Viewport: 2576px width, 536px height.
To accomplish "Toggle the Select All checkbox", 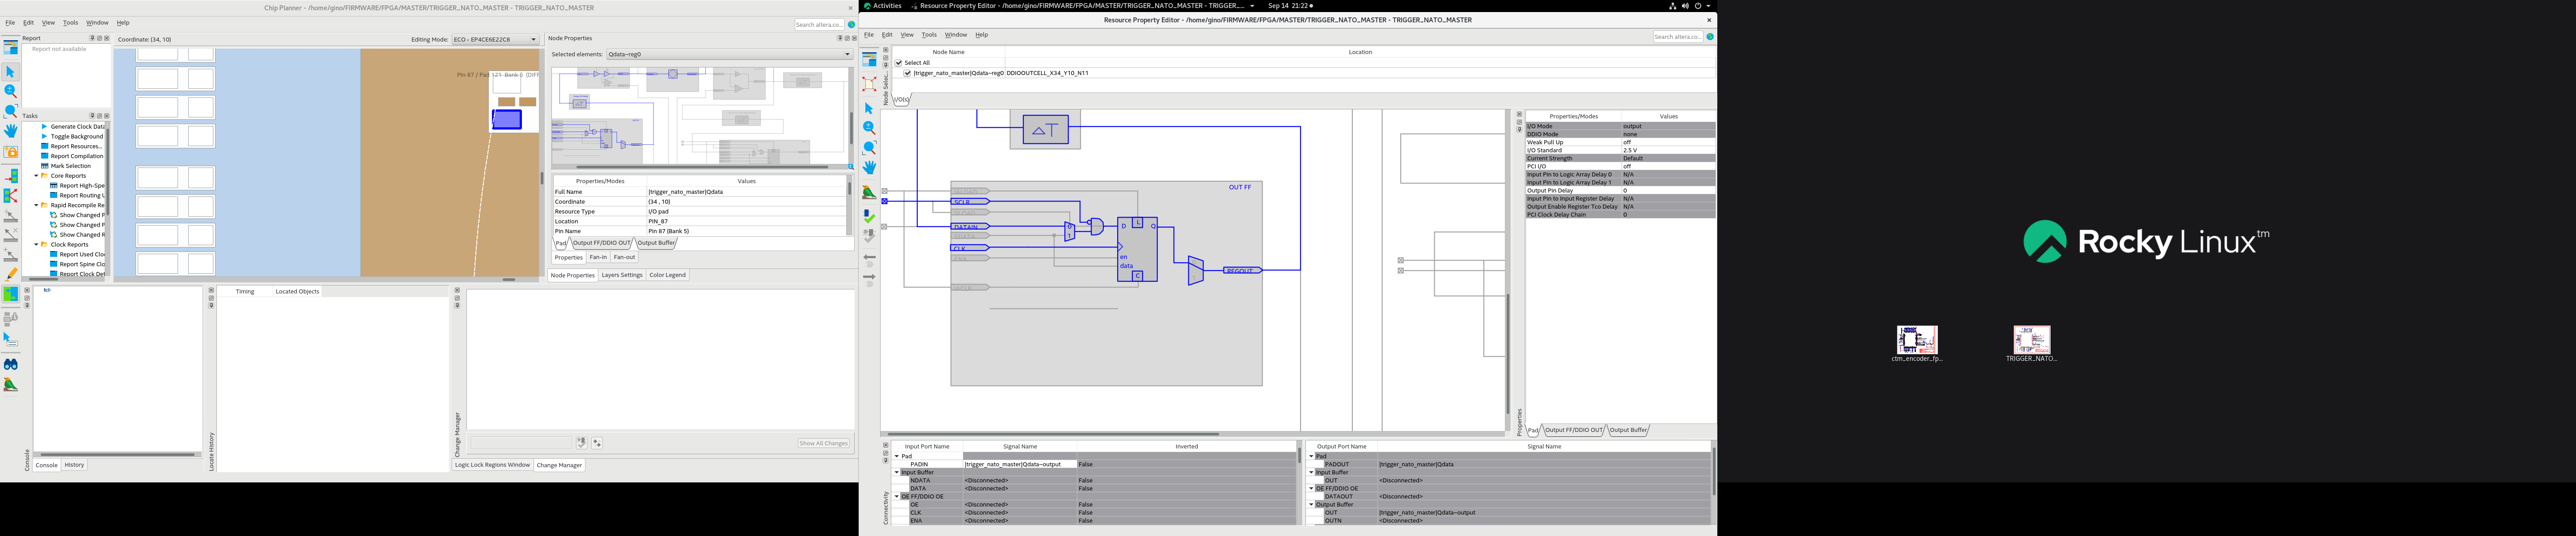I will (899, 63).
